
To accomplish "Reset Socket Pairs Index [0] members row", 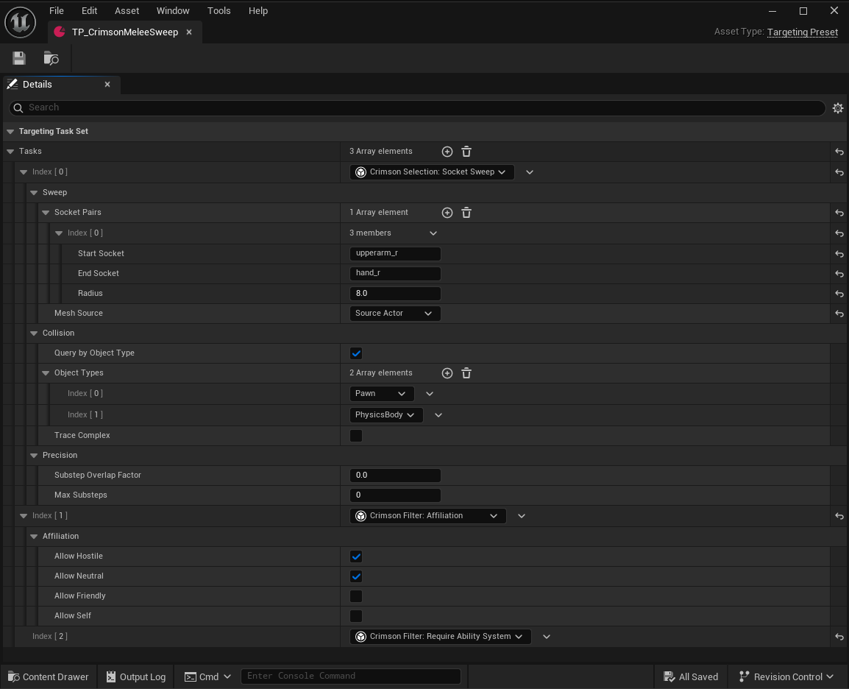I will tap(839, 233).
